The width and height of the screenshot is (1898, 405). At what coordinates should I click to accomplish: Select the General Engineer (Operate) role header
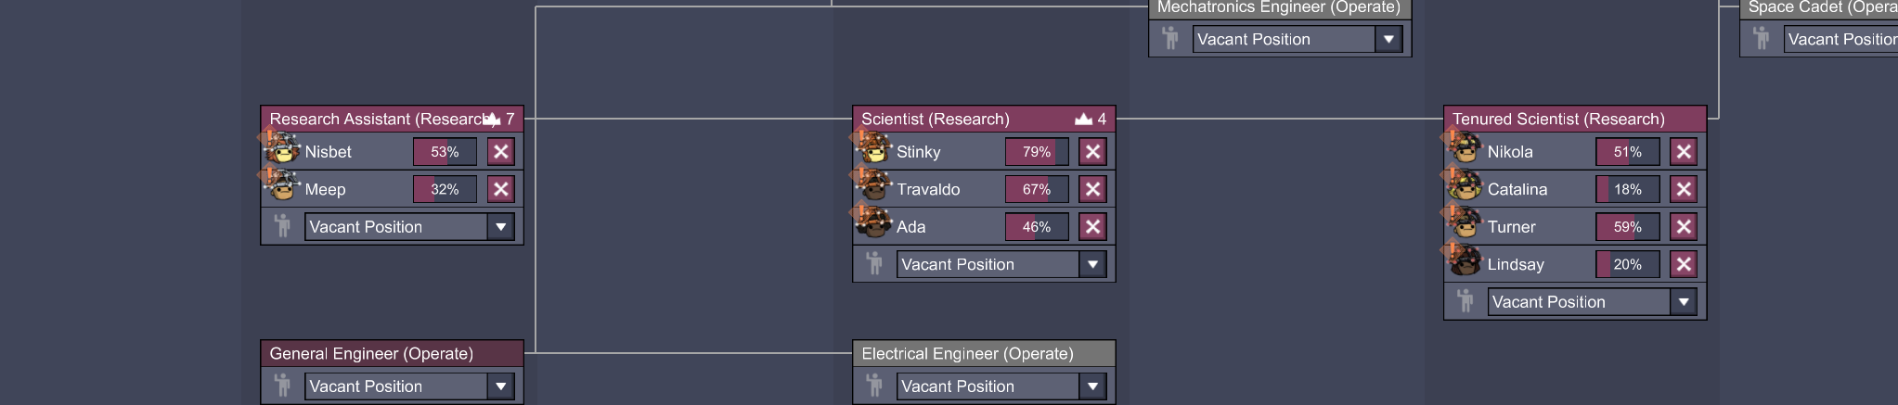371,353
